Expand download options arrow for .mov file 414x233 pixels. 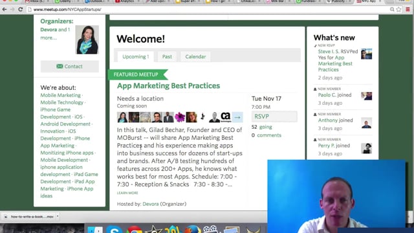point(58,216)
